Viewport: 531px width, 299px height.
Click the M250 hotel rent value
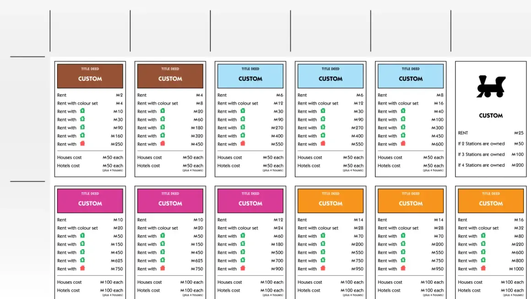117,144
